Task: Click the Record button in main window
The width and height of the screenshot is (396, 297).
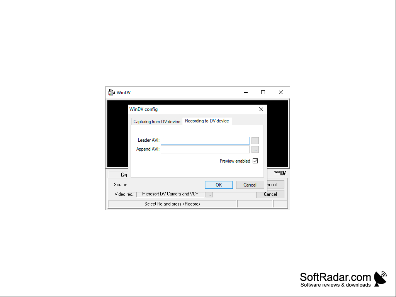Action: 275,185
